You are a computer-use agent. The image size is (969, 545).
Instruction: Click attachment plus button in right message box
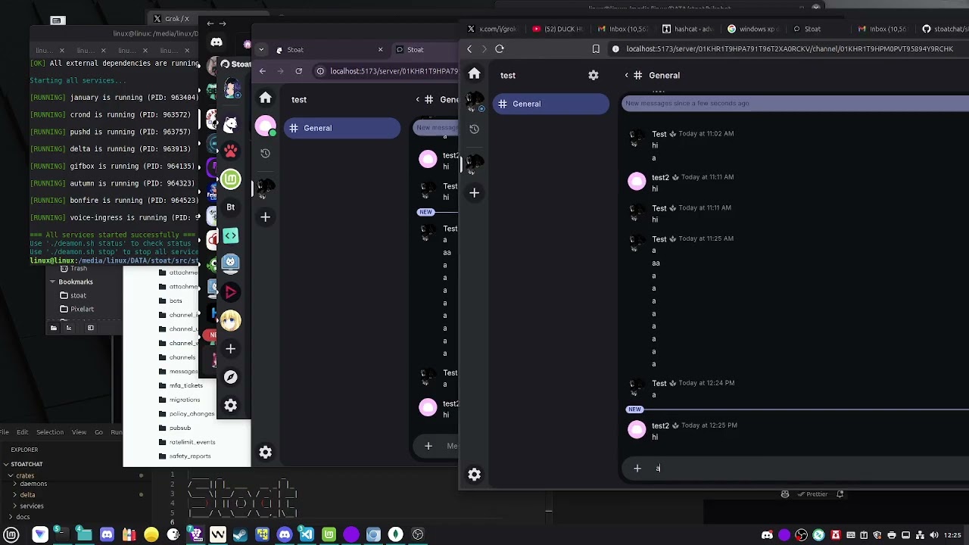coord(637,469)
